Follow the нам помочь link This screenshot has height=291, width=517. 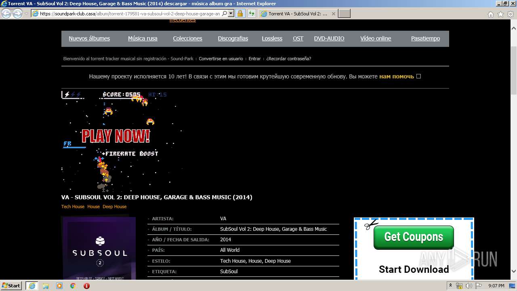tap(397, 76)
